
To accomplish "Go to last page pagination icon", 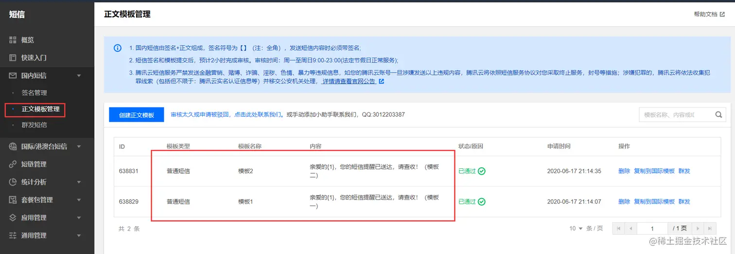I will [710, 228].
